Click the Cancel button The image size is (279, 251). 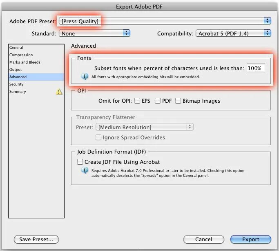[204, 239]
